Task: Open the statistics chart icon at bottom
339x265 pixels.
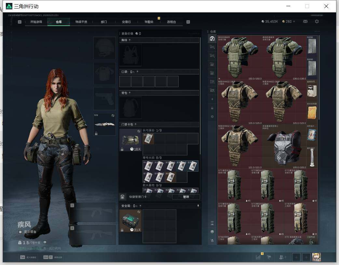Action: (258, 257)
